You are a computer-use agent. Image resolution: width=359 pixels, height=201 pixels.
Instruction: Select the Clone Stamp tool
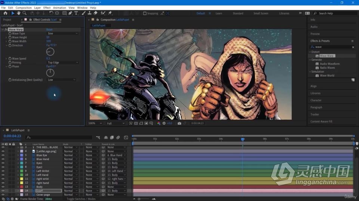click(89, 13)
